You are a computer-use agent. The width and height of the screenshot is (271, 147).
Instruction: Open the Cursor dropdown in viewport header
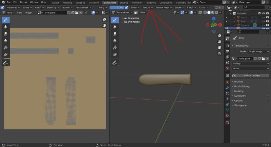tap(204, 7)
